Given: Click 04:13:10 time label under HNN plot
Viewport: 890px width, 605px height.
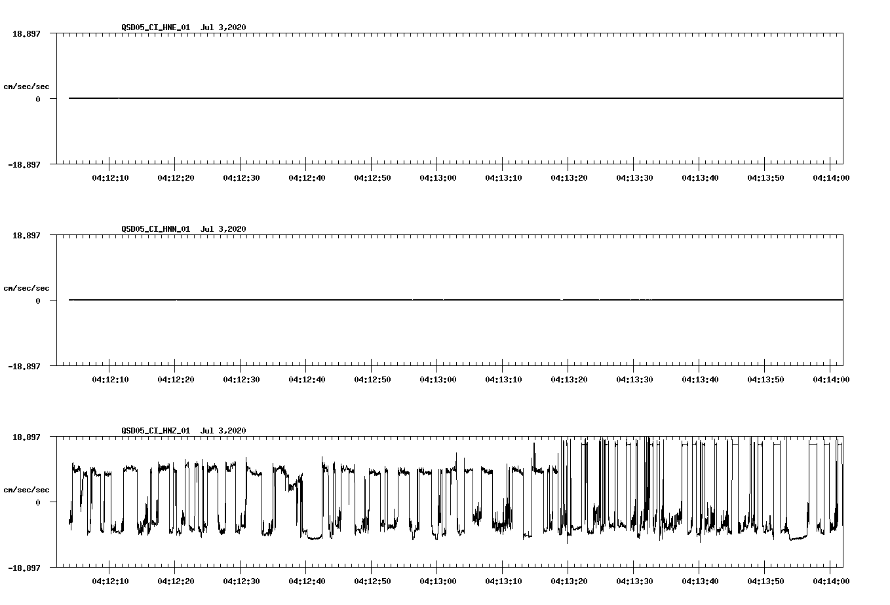Looking at the screenshot, I should [503, 380].
